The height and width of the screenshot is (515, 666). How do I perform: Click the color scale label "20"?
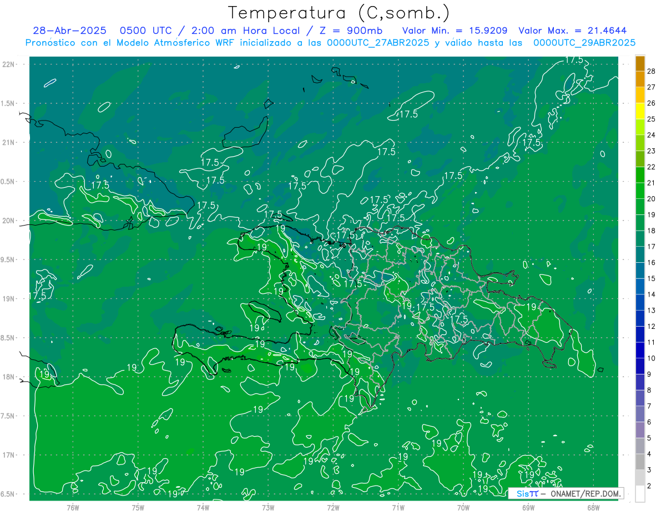tap(652, 199)
